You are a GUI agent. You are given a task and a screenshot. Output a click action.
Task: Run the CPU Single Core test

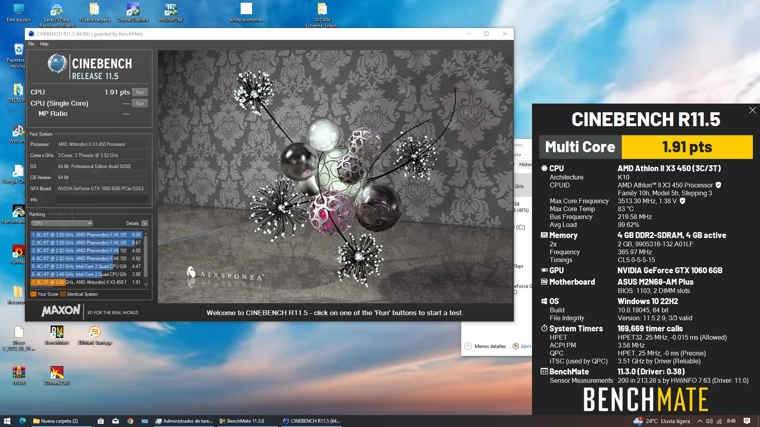pos(140,103)
